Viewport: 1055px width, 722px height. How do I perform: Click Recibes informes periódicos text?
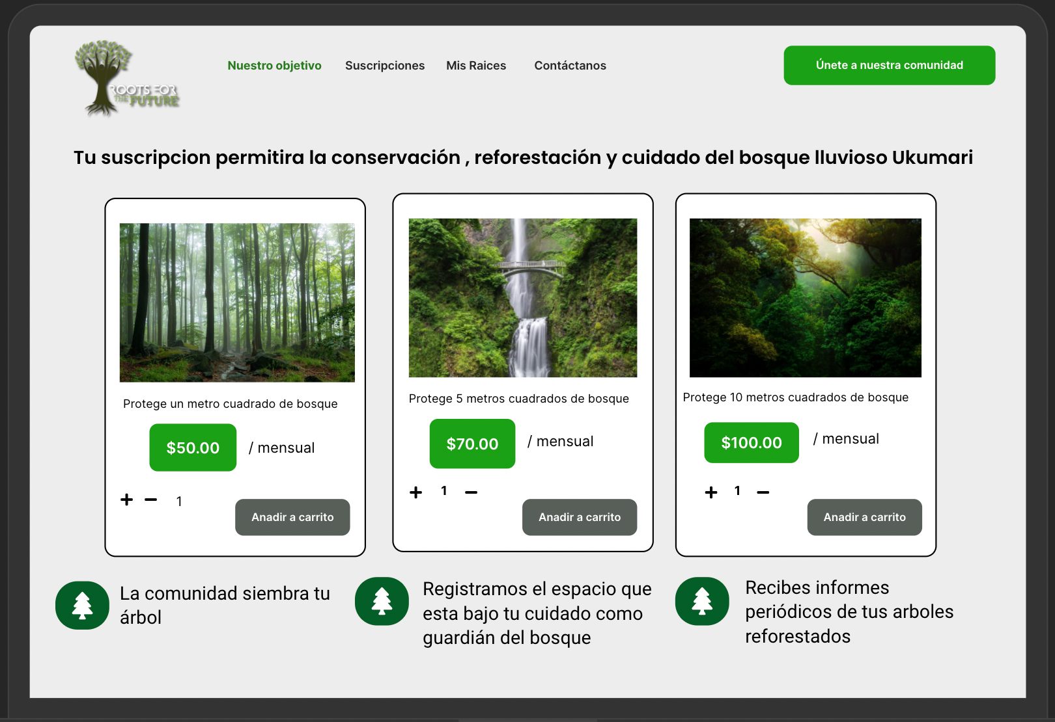(849, 612)
